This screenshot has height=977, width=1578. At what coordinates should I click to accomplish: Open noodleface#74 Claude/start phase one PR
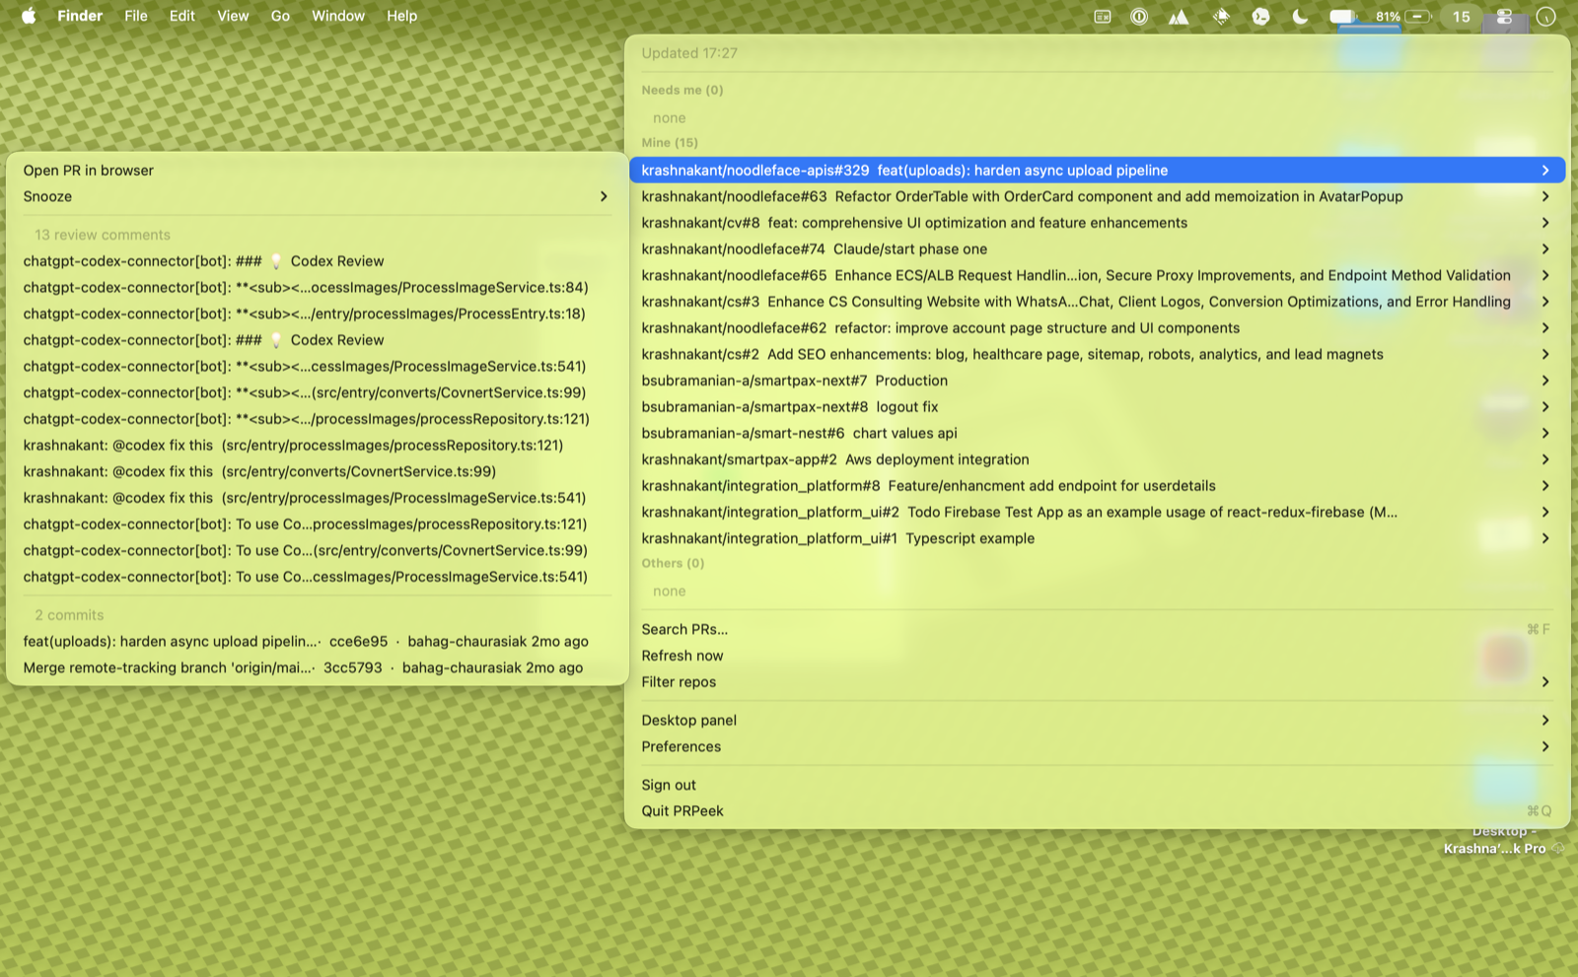coord(1097,249)
